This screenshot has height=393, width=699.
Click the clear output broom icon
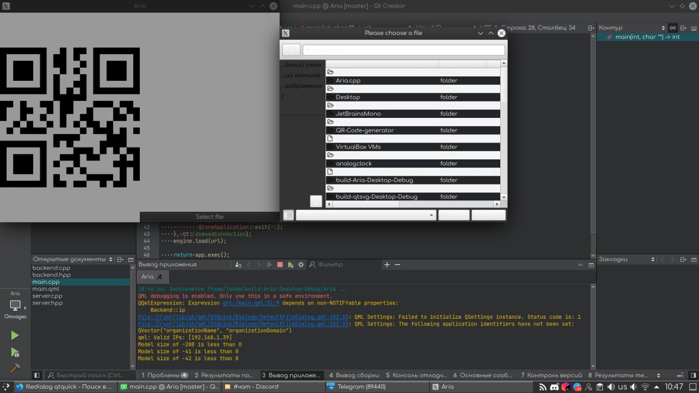click(238, 265)
